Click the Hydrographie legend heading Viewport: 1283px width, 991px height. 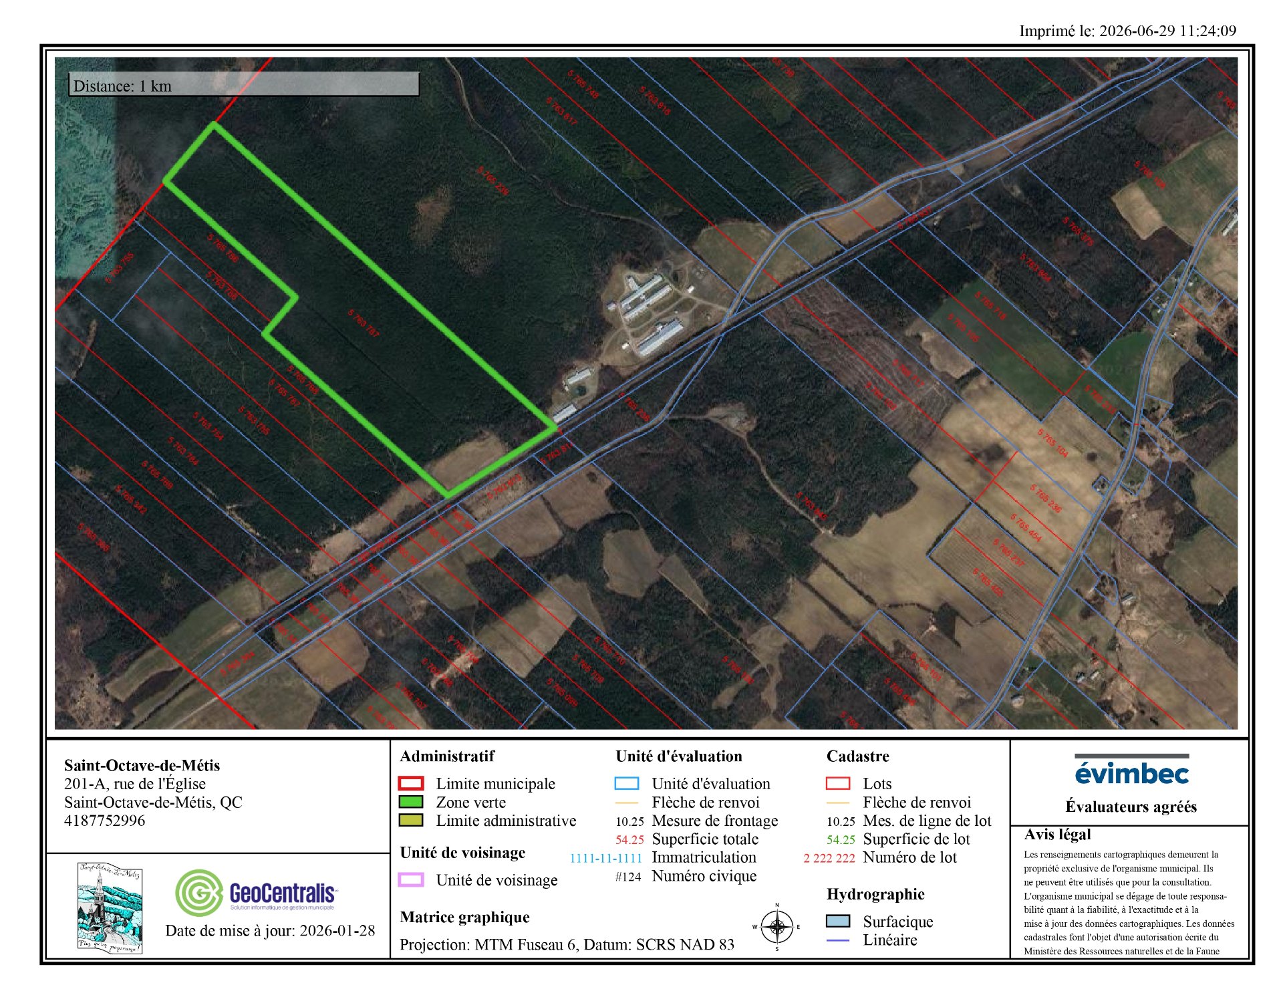point(875,894)
